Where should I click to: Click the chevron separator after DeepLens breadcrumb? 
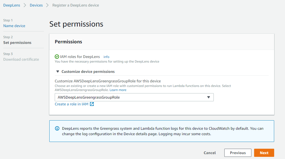25,5
